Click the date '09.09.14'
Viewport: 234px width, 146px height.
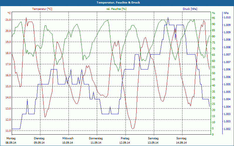click(39, 143)
